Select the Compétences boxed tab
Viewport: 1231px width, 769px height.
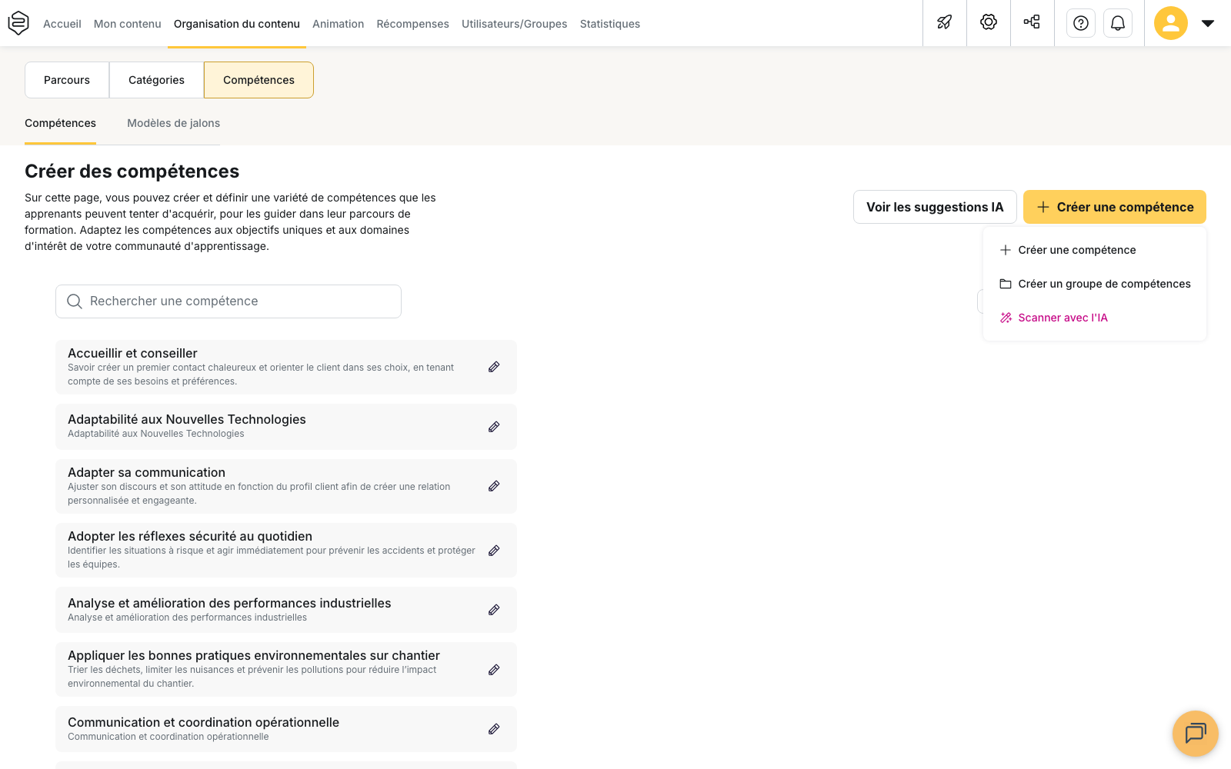(259, 80)
